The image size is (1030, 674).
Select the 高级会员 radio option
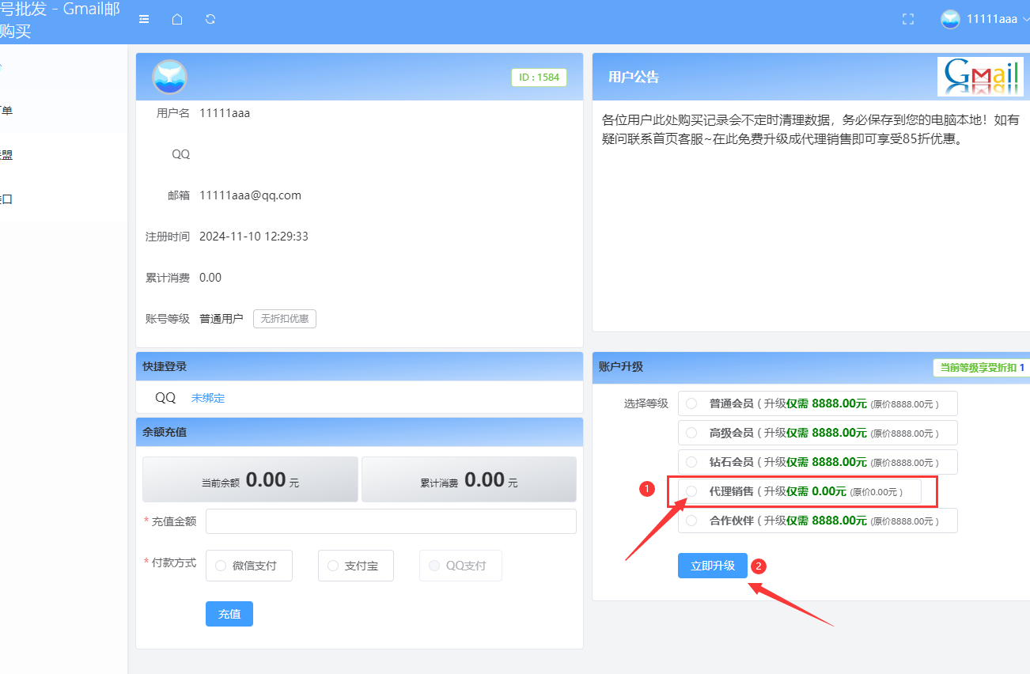tap(691, 433)
